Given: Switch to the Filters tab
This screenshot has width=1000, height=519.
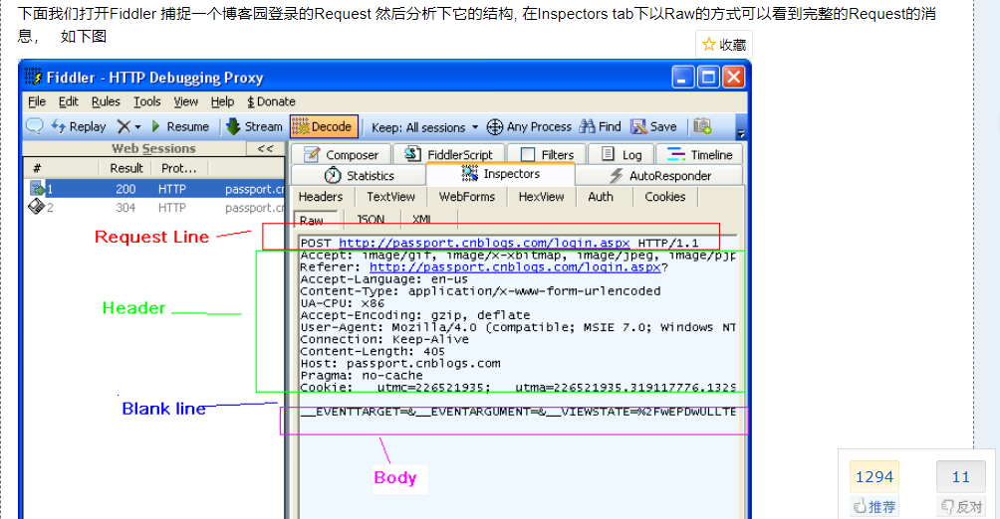Looking at the screenshot, I should [547, 155].
